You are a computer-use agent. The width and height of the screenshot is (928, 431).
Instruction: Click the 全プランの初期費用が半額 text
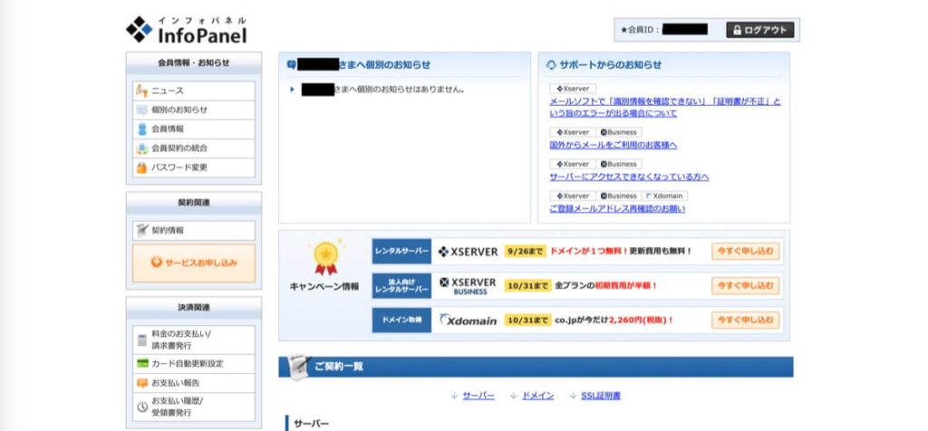click(x=606, y=285)
